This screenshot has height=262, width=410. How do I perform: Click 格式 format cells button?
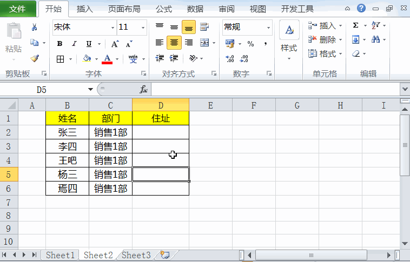(325, 54)
